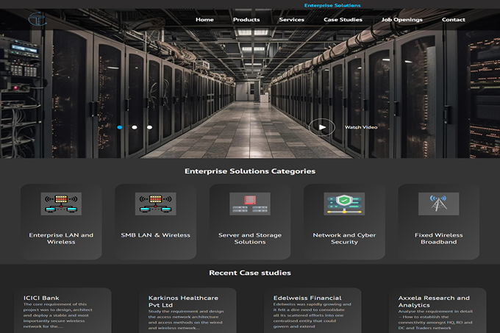
Task: Open the Enterprise LAN and Wireless icon
Action: point(61,204)
